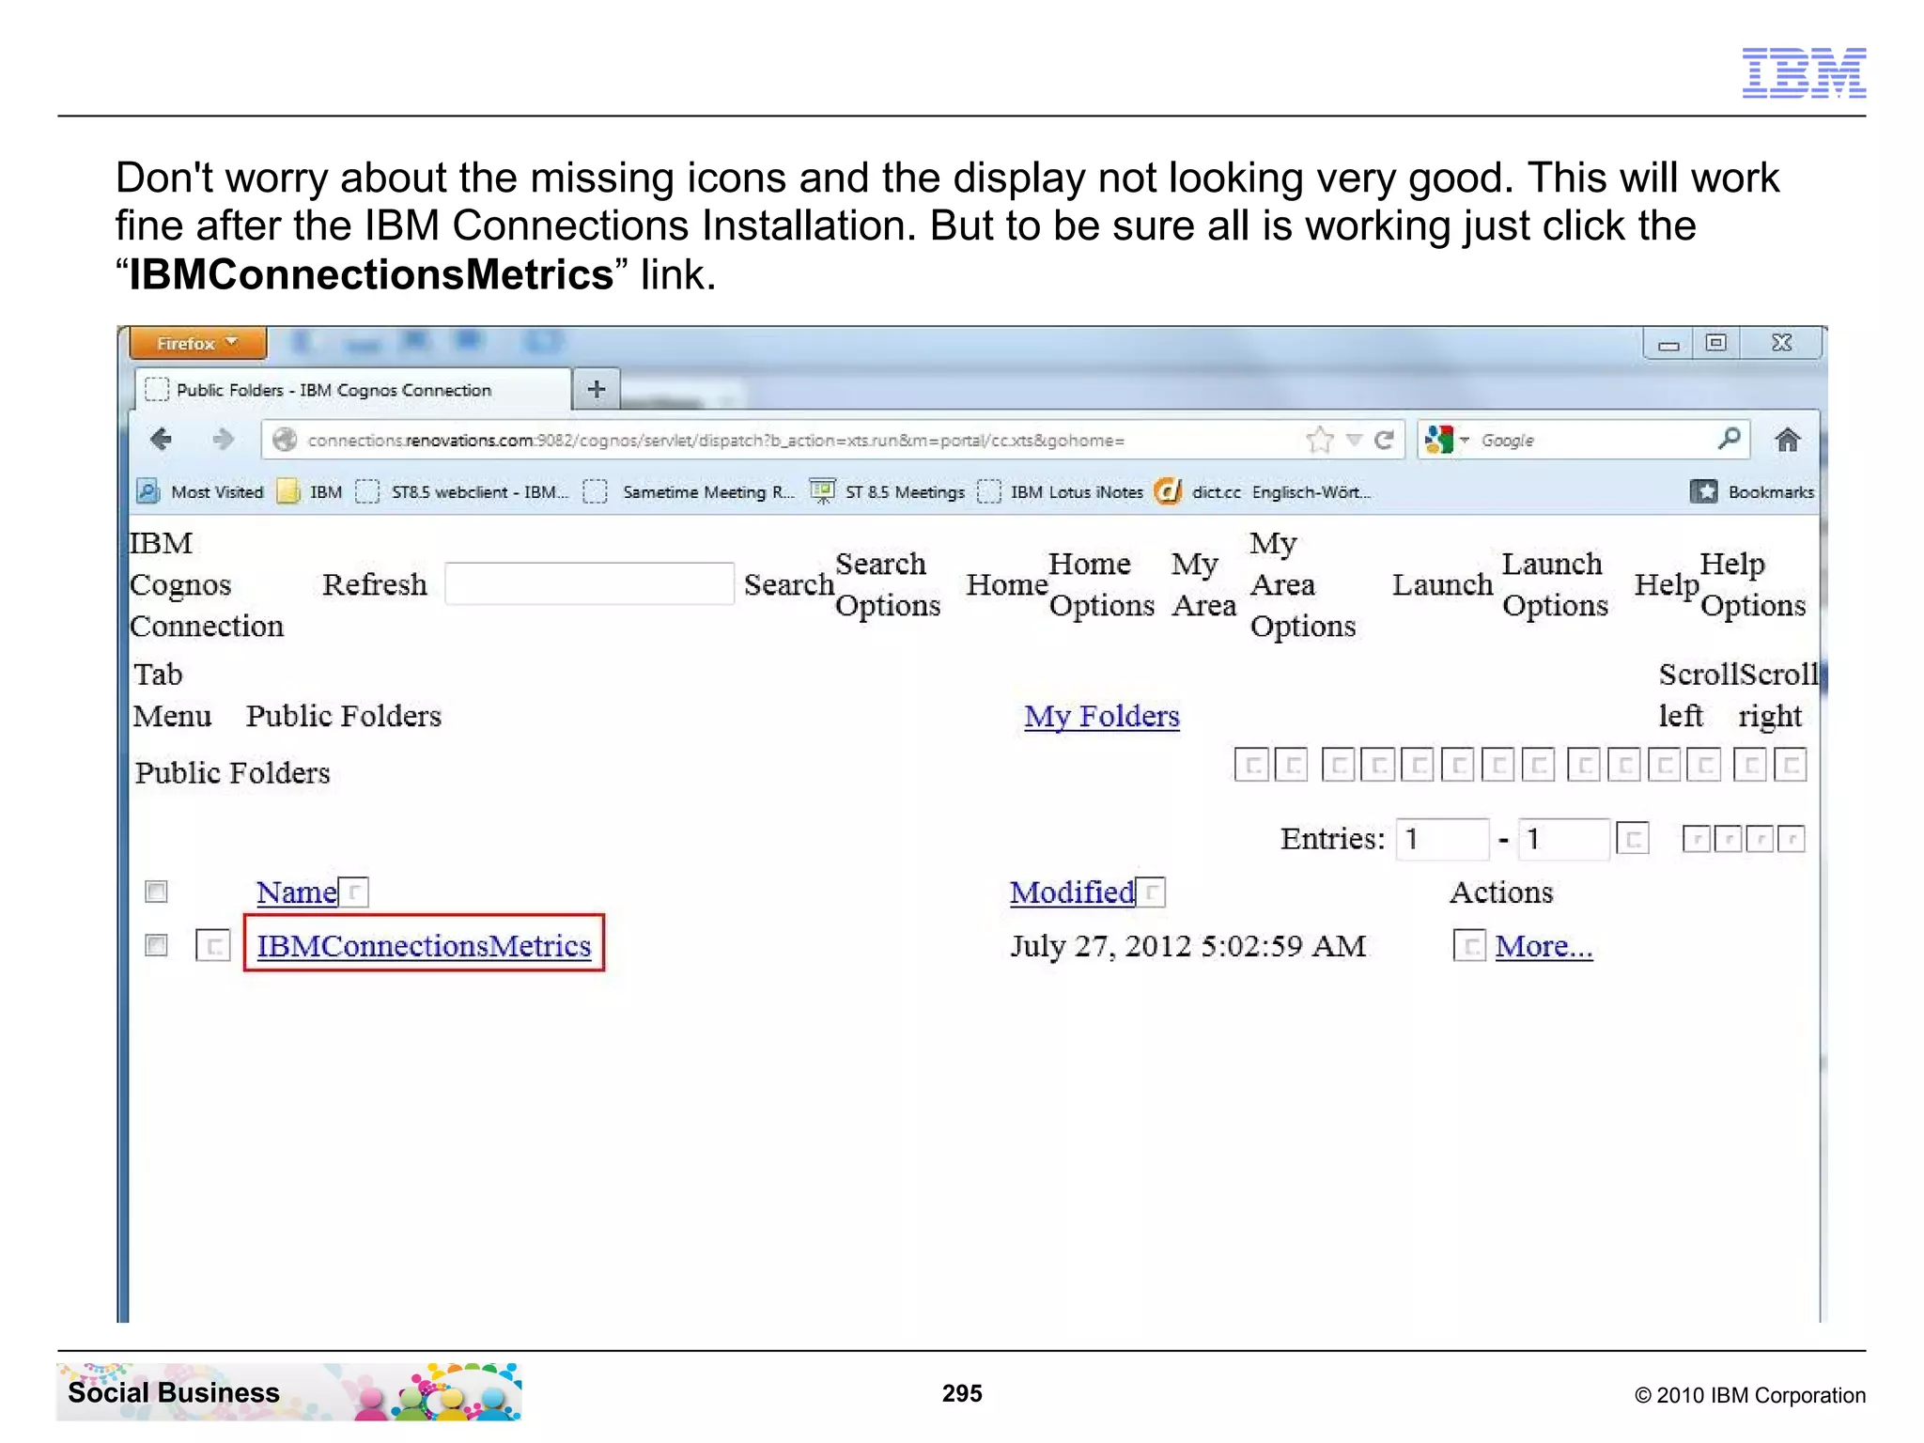Click the Refresh text button

(x=375, y=584)
